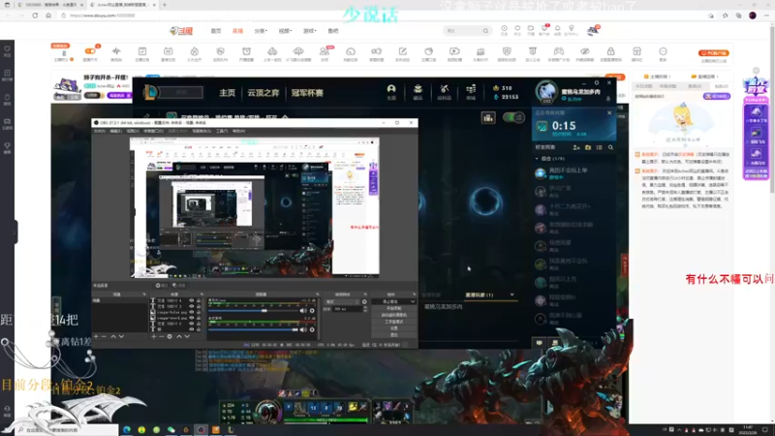775x436 pixels.
Task: Open OBS transition properties gear icon
Action: point(365,301)
